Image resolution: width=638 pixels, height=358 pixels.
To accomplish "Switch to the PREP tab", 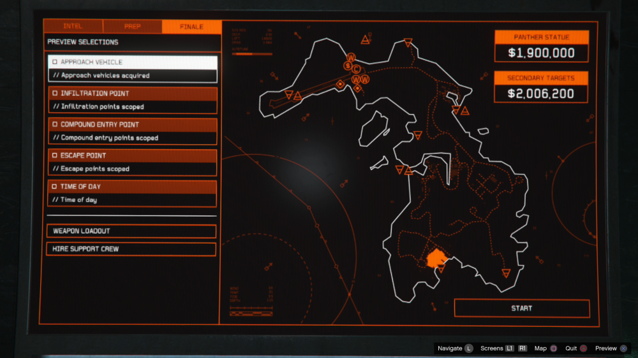I will (132, 26).
